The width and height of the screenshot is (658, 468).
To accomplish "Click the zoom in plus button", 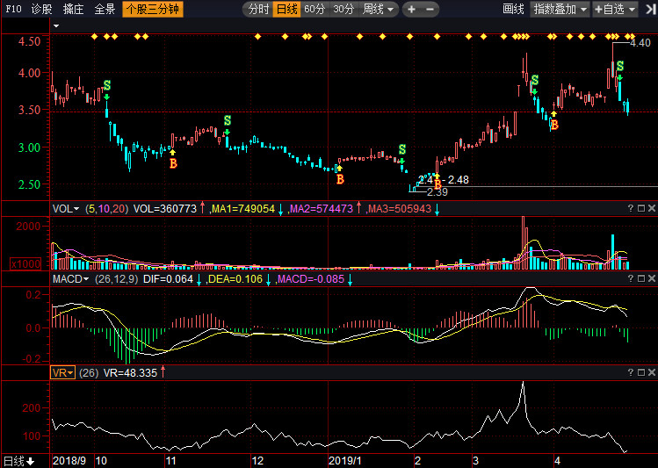I will point(411,10).
